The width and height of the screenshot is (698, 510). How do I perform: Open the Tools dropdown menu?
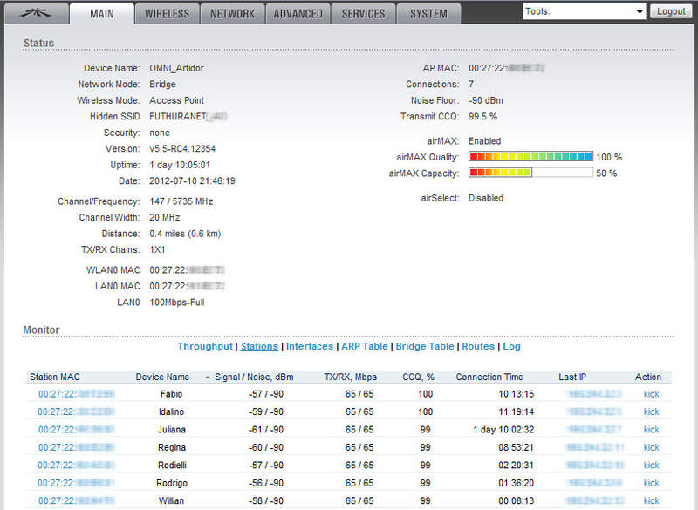[584, 11]
